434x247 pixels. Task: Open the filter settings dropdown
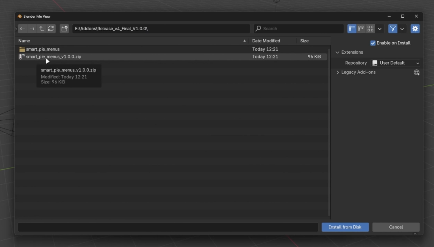point(402,29)
